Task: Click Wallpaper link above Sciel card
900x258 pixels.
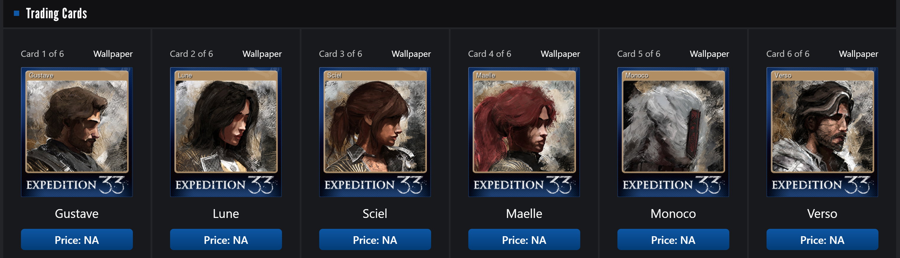Action: (411, 54)
